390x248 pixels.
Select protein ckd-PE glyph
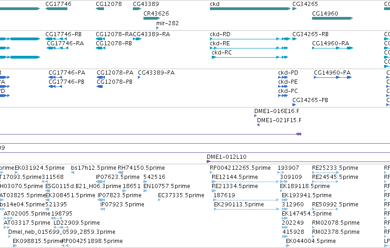pos(283,86)
